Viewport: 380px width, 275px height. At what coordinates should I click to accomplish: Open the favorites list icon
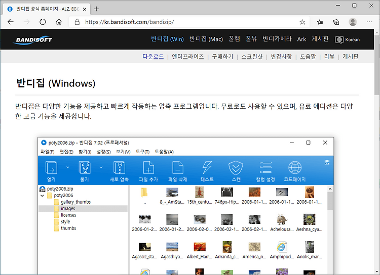point(320,22)
